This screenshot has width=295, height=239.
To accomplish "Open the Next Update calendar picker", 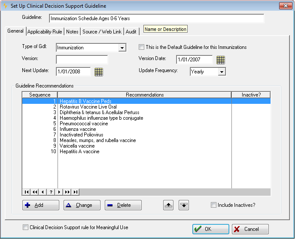I will (x=99, y=72).
